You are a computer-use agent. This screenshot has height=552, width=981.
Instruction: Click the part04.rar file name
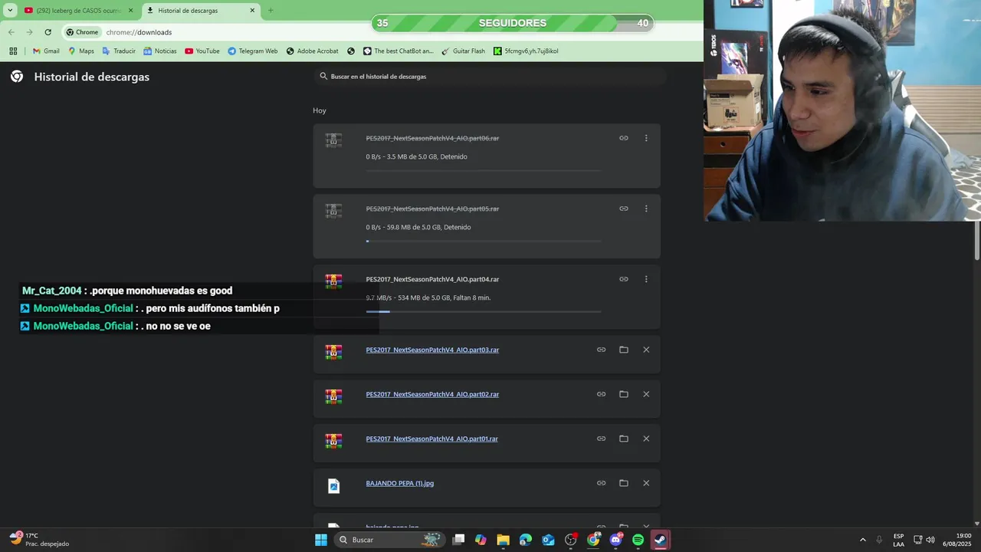pyautogui.click(x=432, y=279)
